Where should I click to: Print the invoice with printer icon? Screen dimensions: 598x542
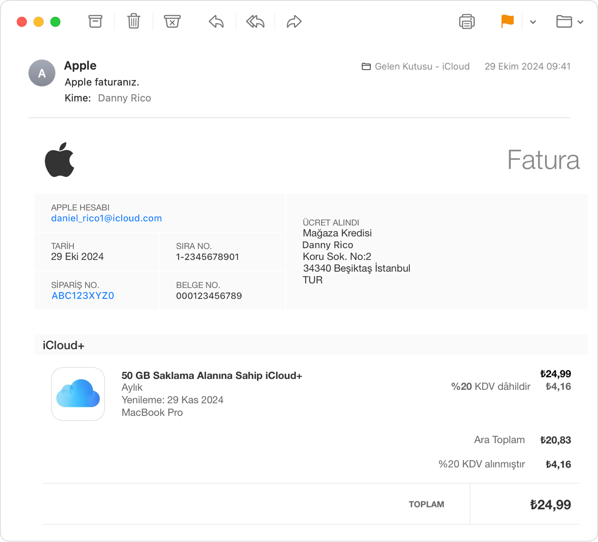click(x=467, y=21)
